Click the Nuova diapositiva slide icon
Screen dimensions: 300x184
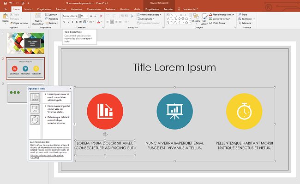(38, 16)
